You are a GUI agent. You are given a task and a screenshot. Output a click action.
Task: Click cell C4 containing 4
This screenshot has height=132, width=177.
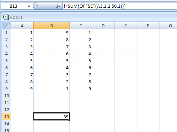(81, 54)
